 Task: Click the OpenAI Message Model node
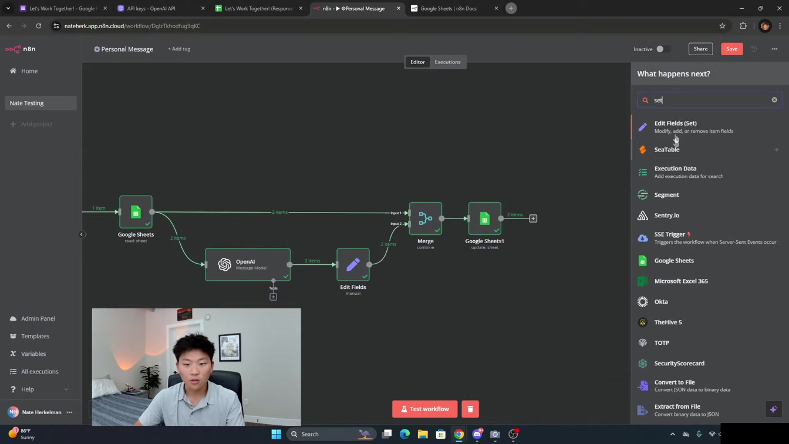pos(248,264)
